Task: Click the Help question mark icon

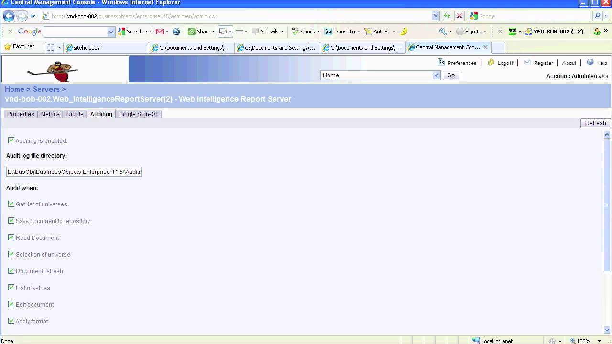Action: [590, 63]
